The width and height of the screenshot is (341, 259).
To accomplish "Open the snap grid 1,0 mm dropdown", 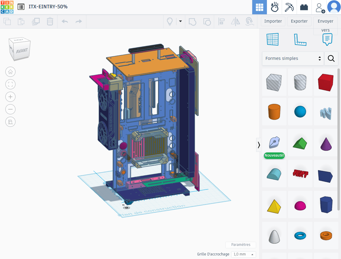I will [244, 254].
